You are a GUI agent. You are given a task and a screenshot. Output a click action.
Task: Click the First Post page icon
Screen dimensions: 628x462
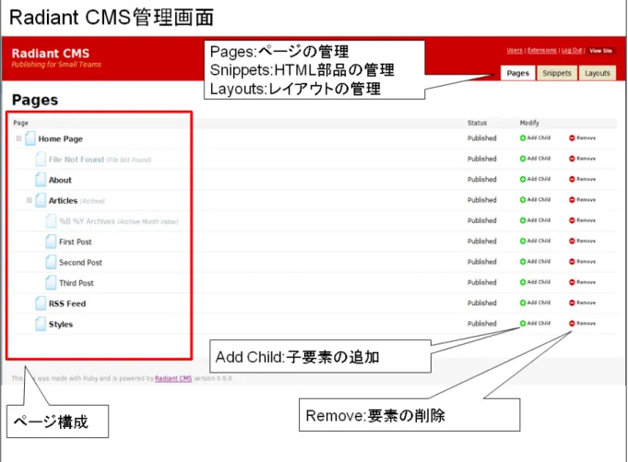(51, 242)
